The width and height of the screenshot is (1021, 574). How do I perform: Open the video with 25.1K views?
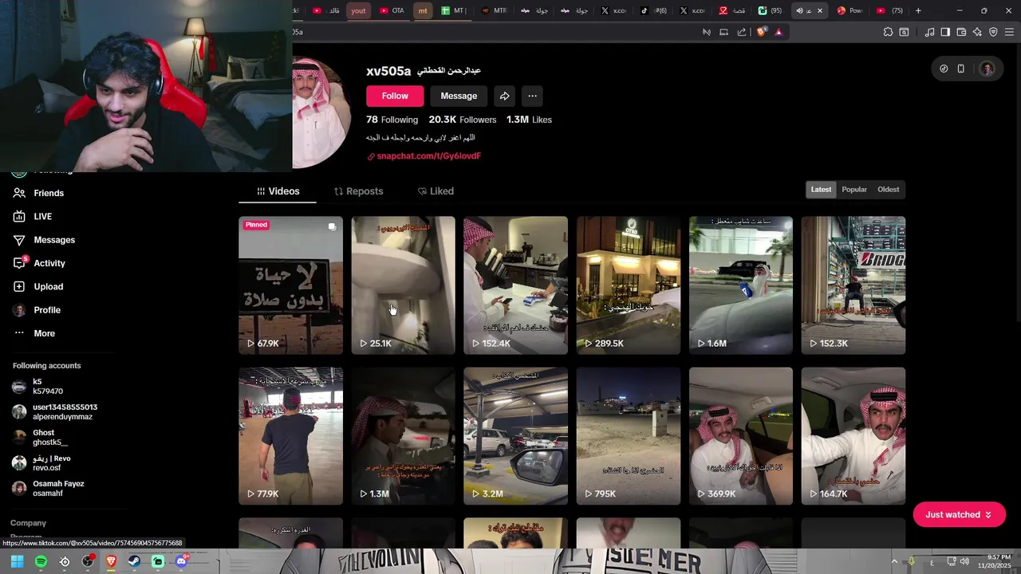tap(403, 285)
